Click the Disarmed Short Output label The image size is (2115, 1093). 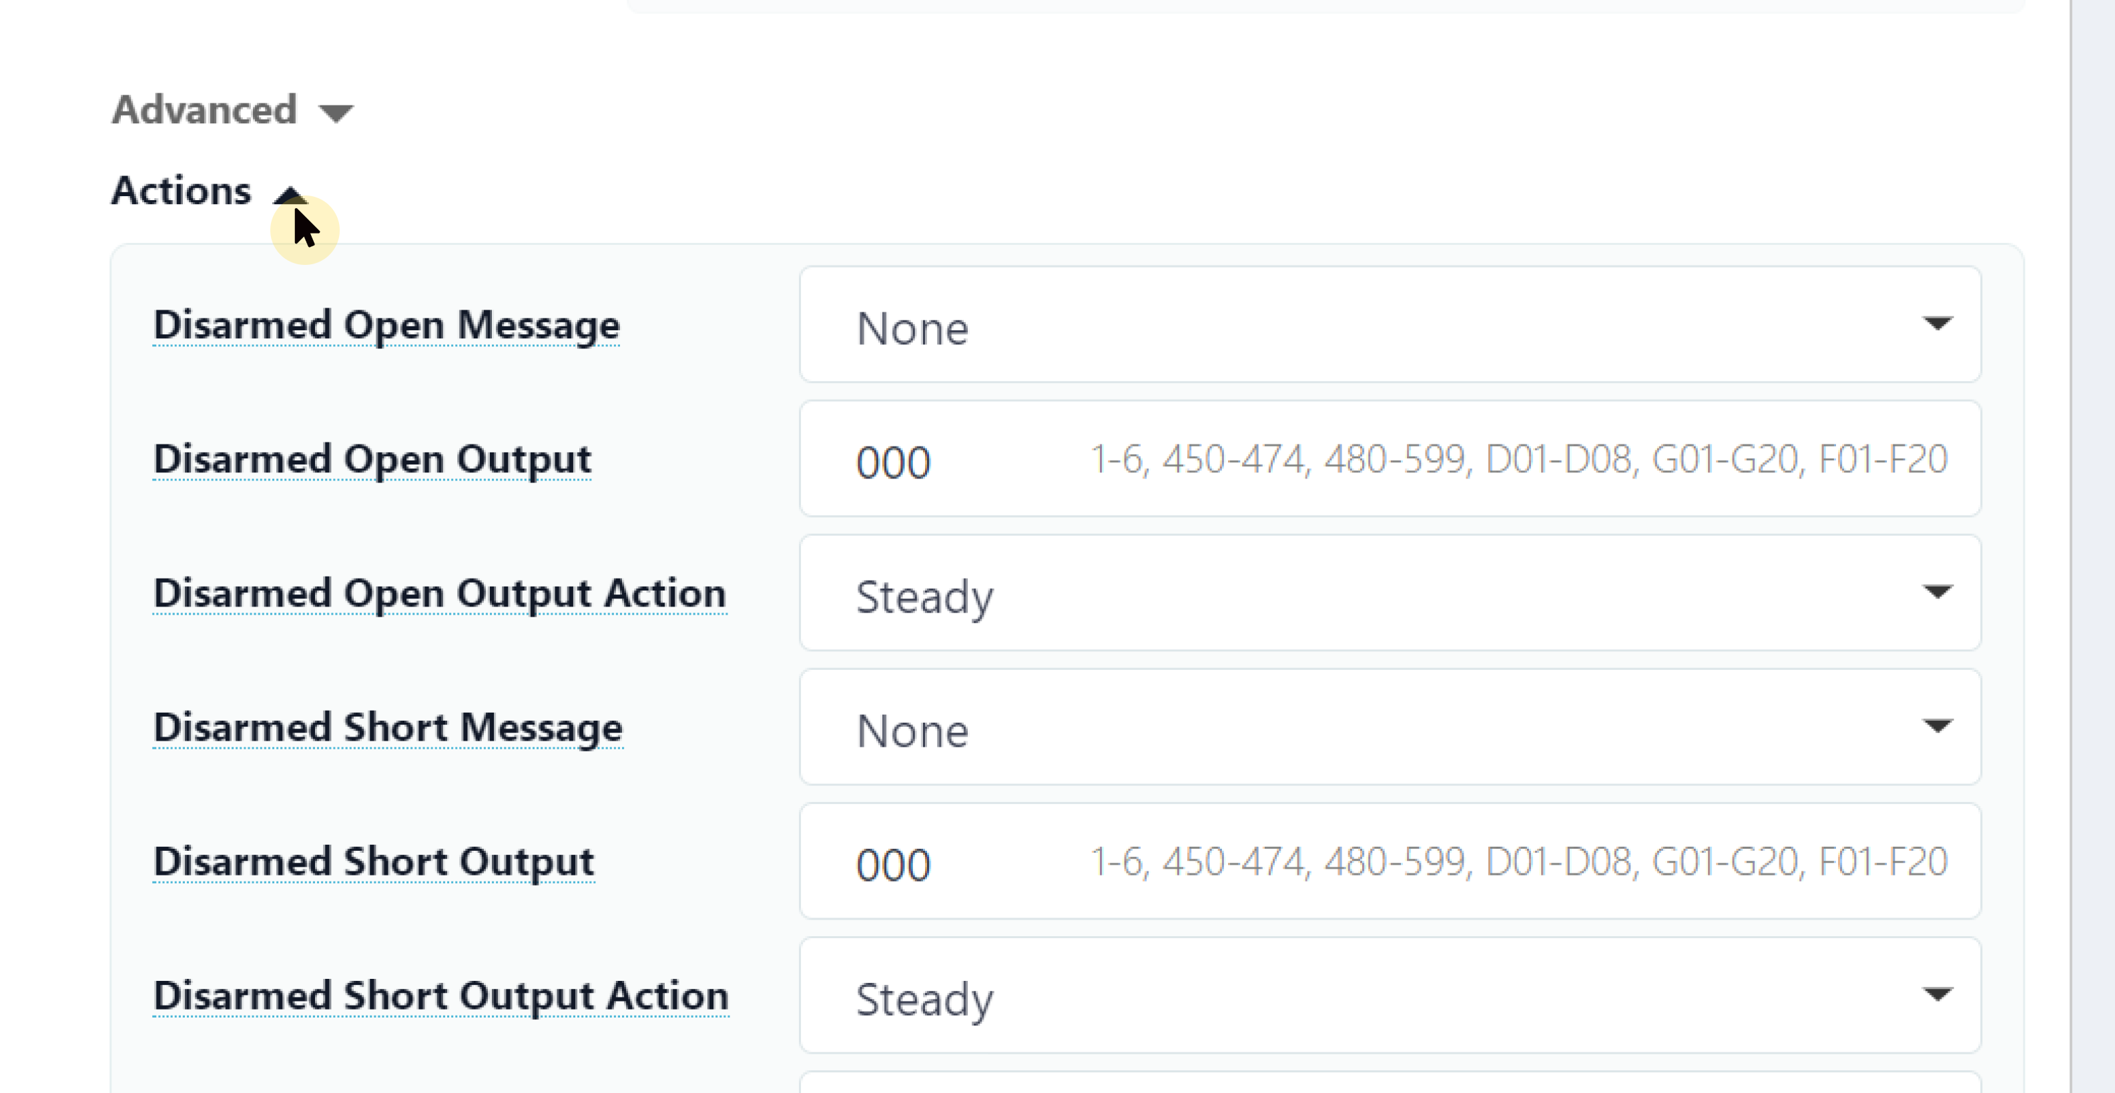[374, 861]
